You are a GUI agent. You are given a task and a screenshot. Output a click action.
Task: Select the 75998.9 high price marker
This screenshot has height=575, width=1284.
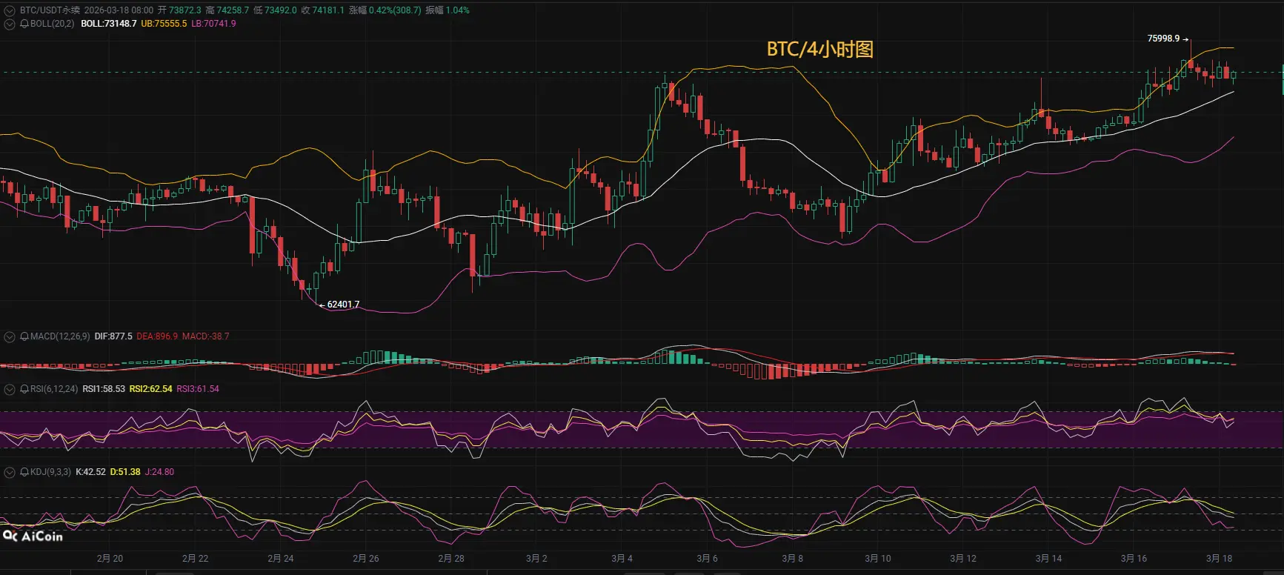1168,39
